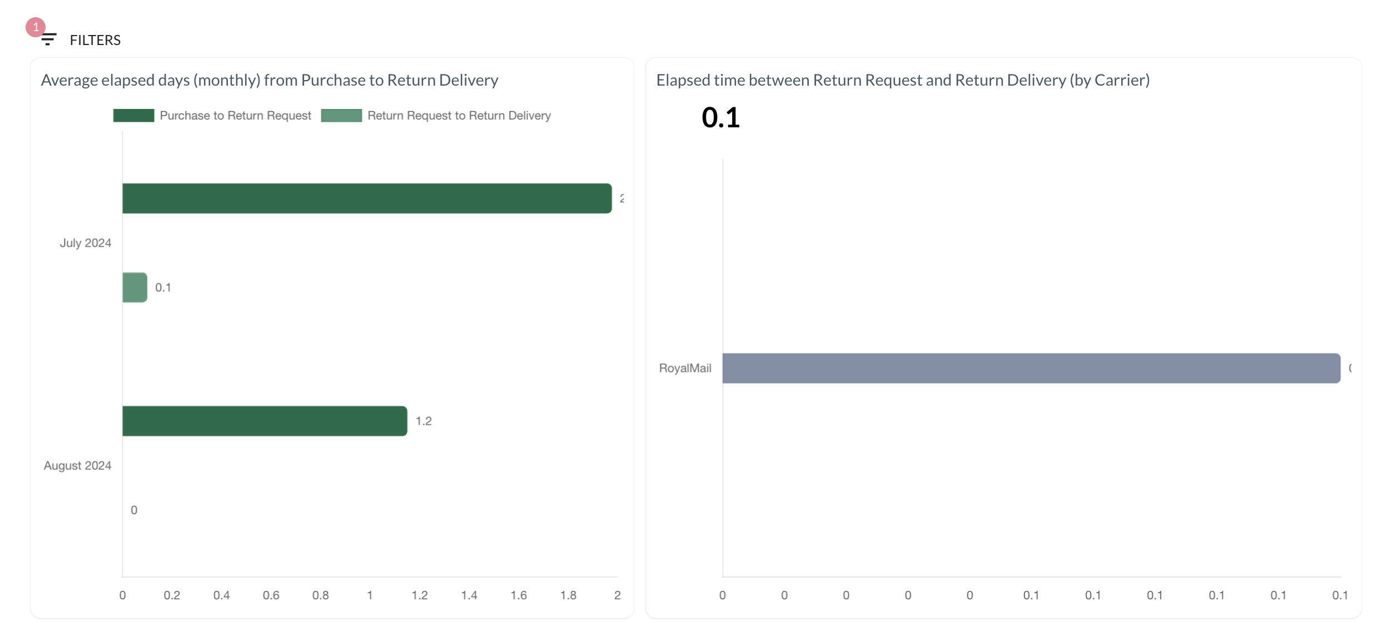Click the 'Return Request to Return Delivery' legend label

(459, 115)
